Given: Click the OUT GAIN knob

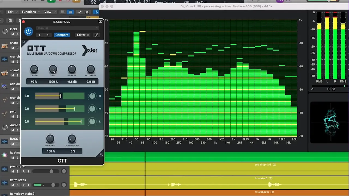Looking at the screenshot, I should tap(91, 69).
